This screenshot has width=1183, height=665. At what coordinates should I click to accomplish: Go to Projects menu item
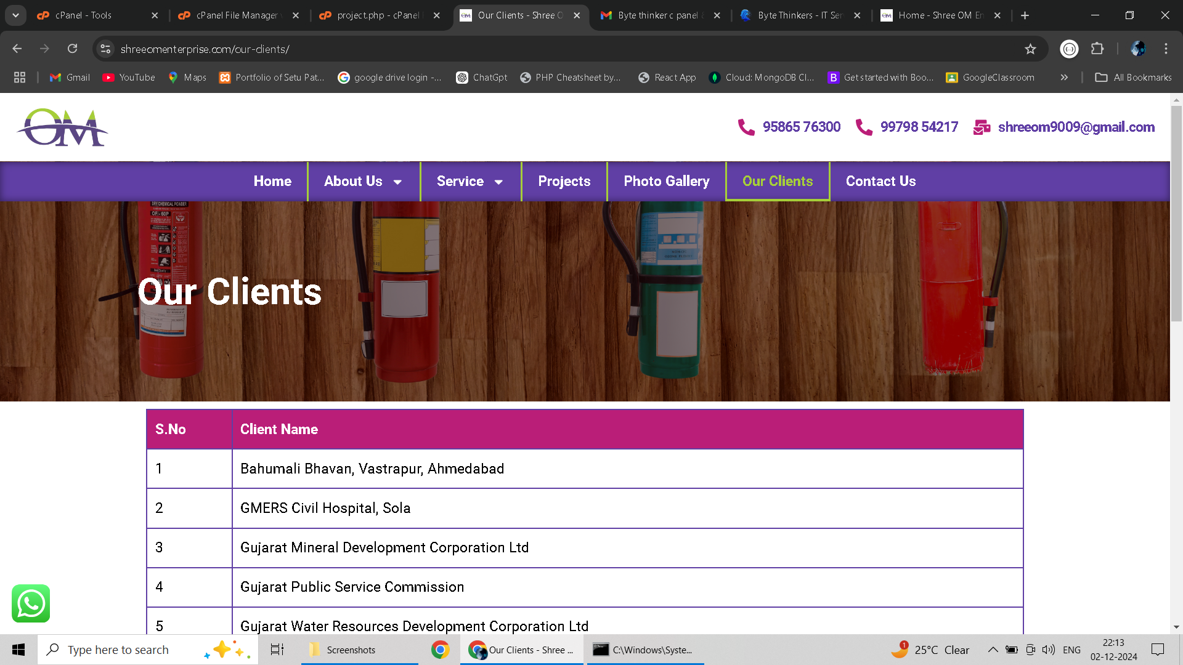point(564,182)
